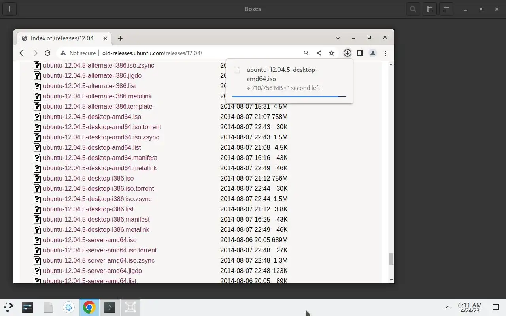Switch to Chrome in the taskbar

tap(89, 307)
